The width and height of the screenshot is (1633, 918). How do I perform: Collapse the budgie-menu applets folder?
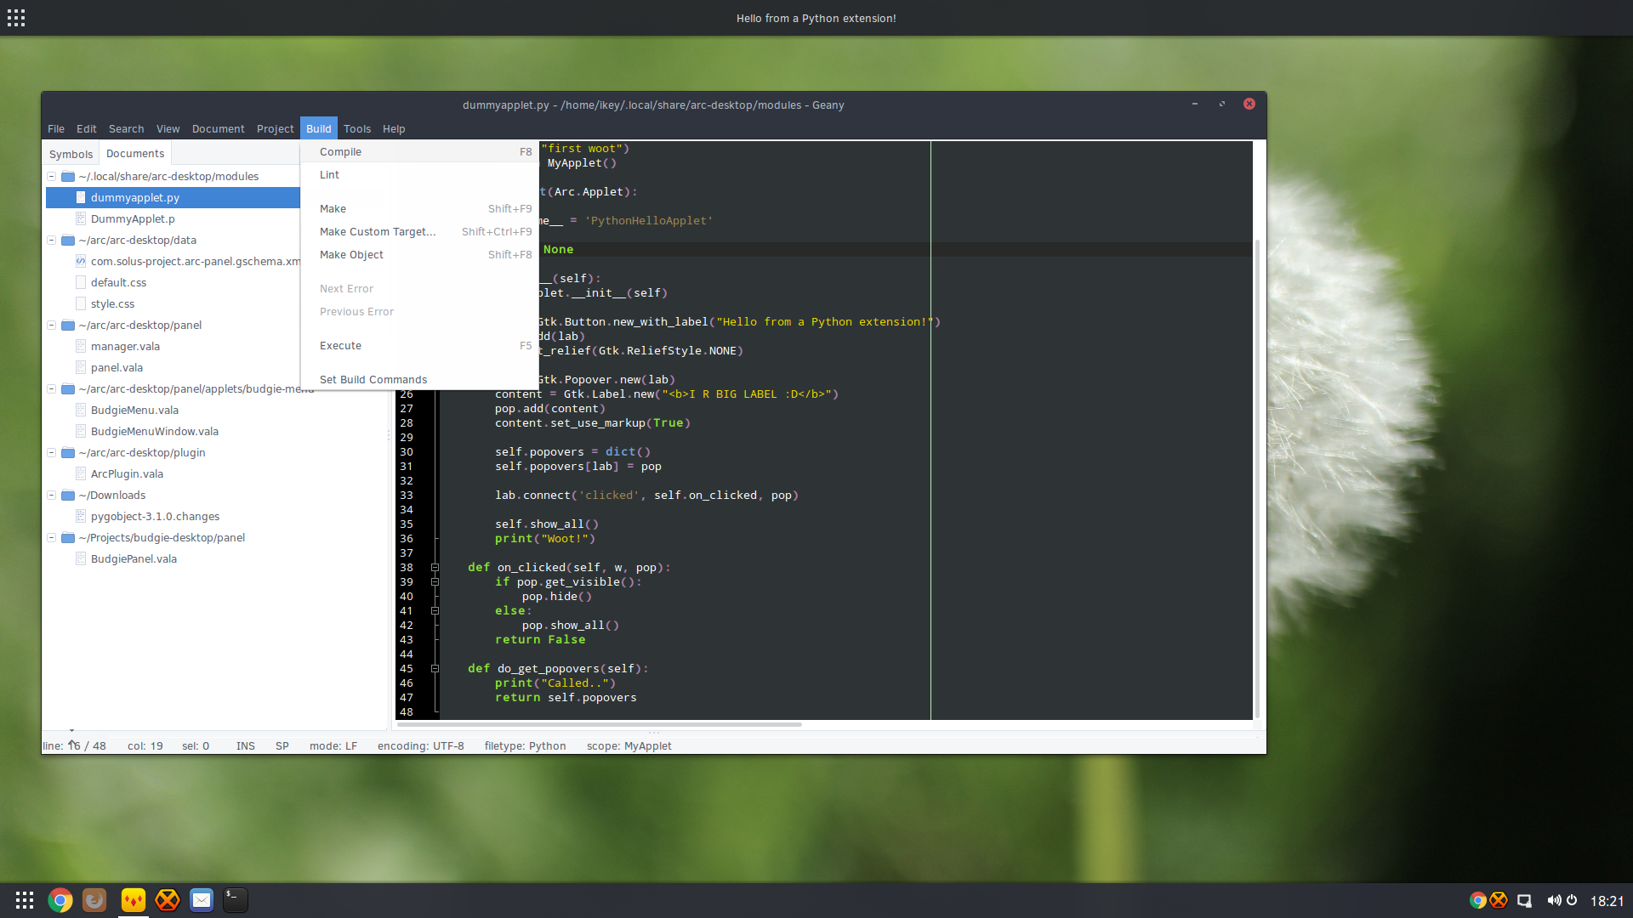click(x=52, y=389)
